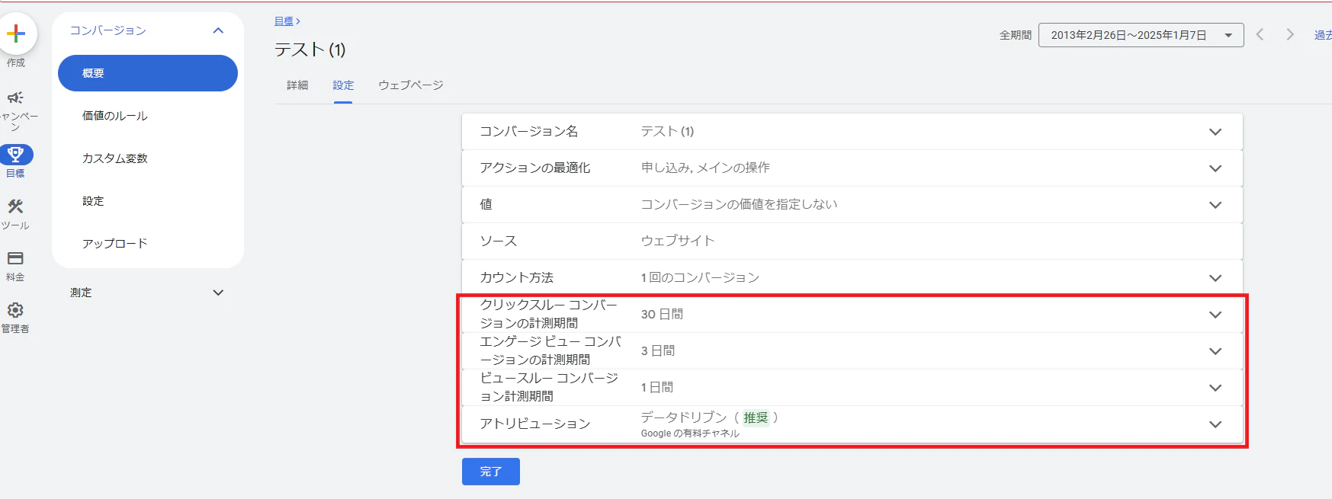This screenshot has width=1332, height=499.
Task: Open Admin gear icon in sidebar
Action: 15,310
